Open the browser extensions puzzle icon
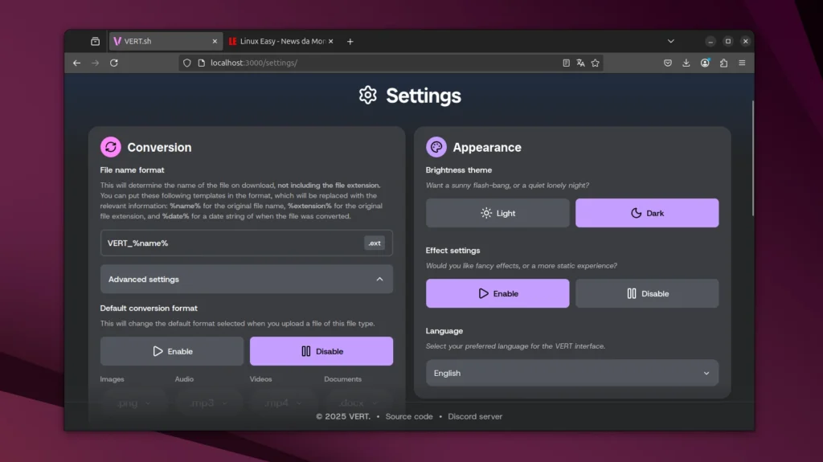 [x=723, y=63]
